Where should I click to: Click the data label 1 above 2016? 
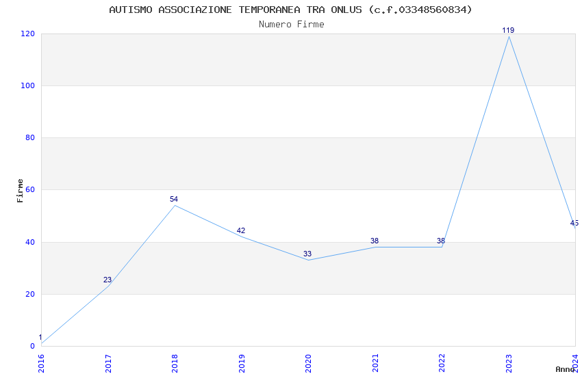point(40,338)
